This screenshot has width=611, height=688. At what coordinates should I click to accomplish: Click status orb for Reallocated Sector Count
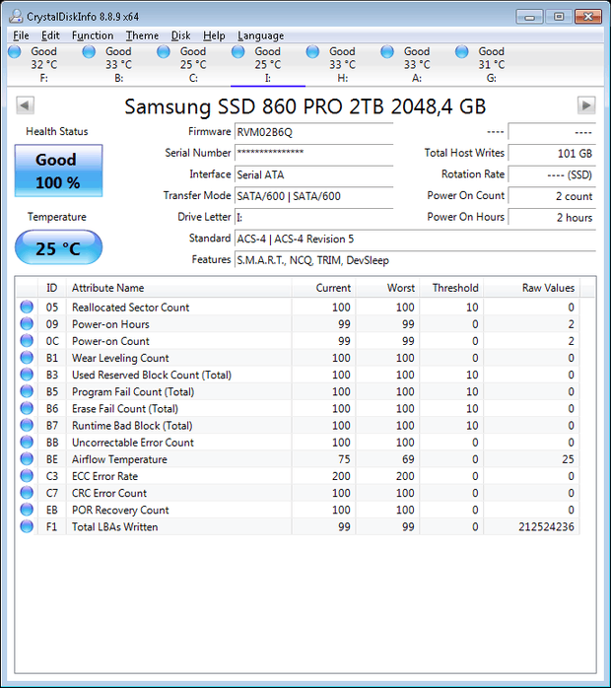[27, 307]
